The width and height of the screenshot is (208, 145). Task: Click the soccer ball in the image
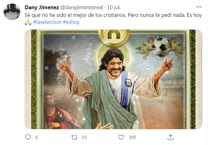pos(162,47)
